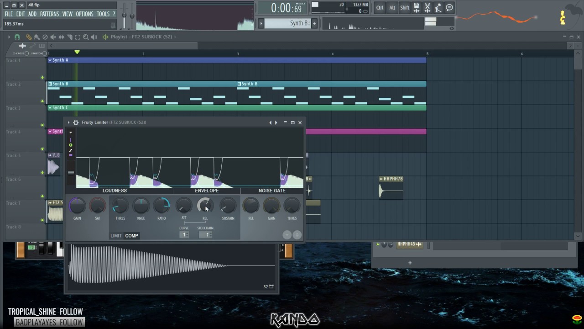This screenshot has height=329, width=584.
Task: Click the time display 0:00:69
Action: click(286, 8)
